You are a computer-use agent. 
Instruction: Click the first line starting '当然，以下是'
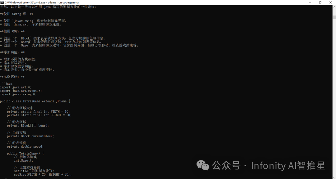(48, 7)
